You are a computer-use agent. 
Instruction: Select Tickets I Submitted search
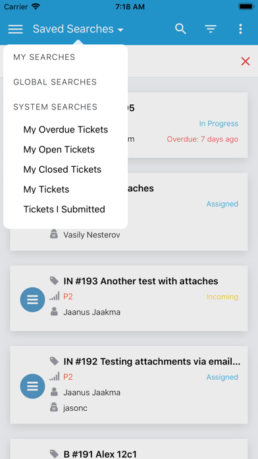[x=64, y=209]
